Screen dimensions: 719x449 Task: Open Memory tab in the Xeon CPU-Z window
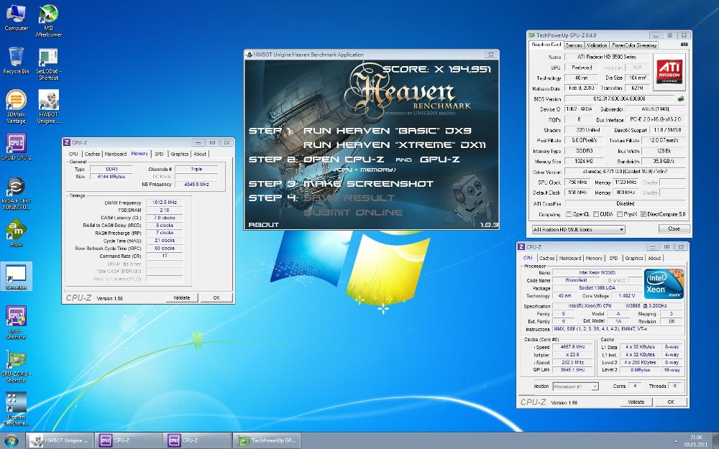(594, 259)
